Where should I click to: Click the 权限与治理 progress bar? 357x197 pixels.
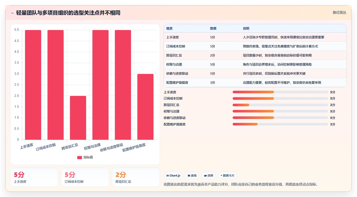tap(280, 111)
